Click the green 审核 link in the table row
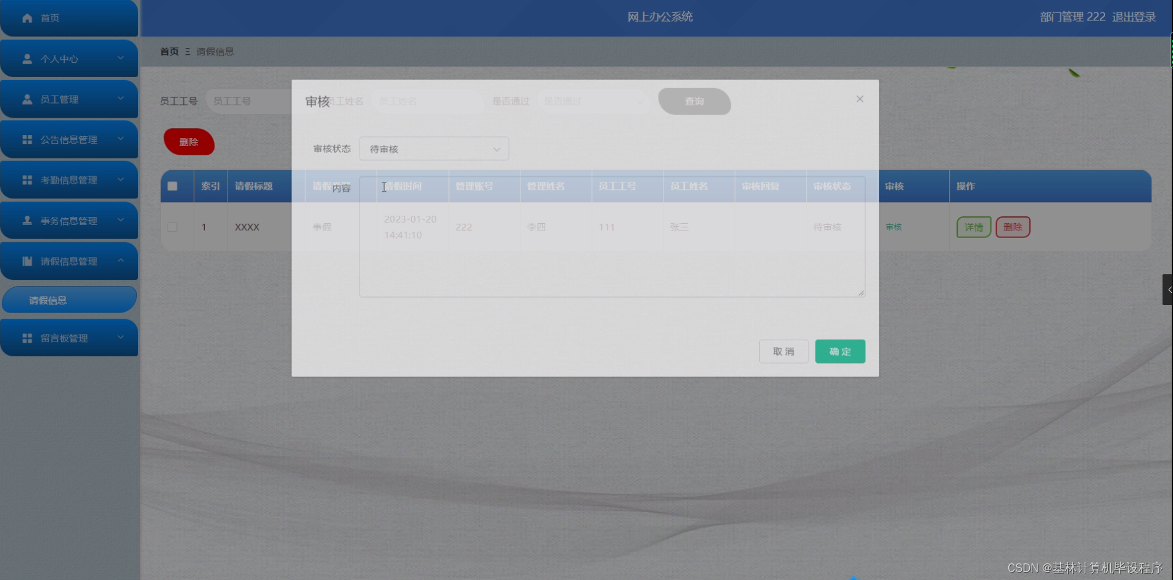 (893, 227)
